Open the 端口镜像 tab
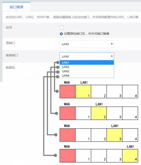 16,7
